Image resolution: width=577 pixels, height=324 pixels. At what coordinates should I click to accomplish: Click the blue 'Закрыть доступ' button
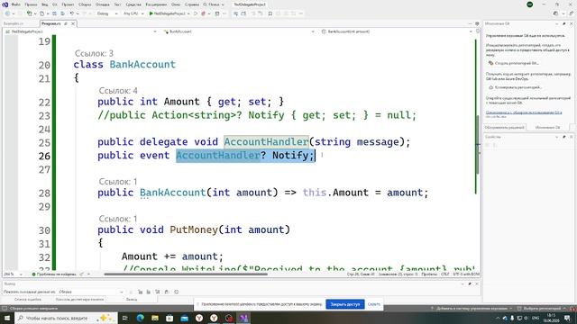coord(345,304)
